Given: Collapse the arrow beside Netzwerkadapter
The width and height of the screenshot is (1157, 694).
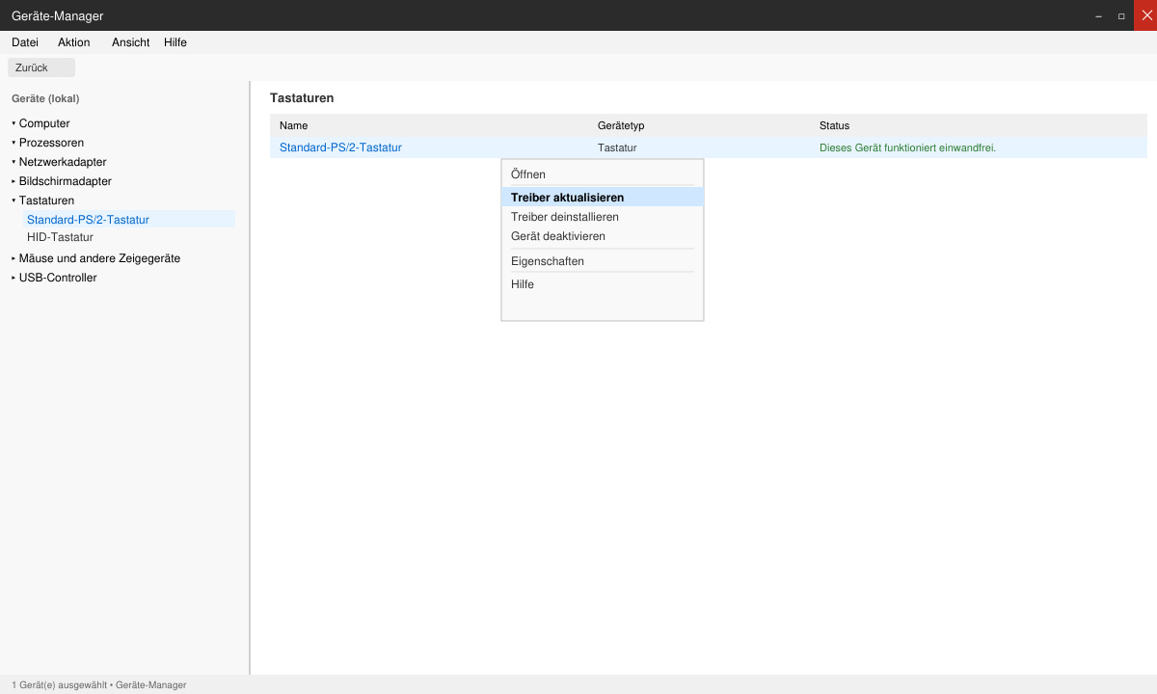Looking at the screenshot, I should tap(13, 162).
